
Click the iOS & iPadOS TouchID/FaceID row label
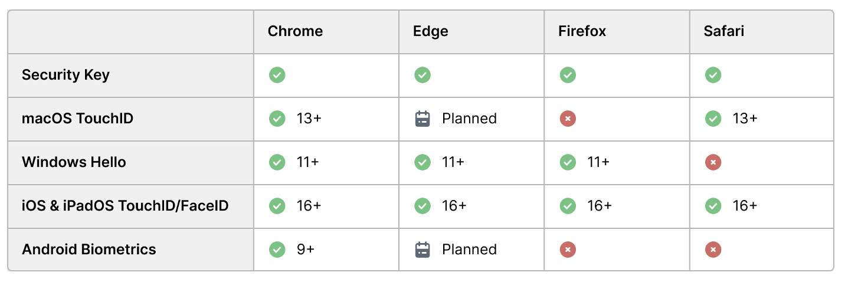point(125,206)
